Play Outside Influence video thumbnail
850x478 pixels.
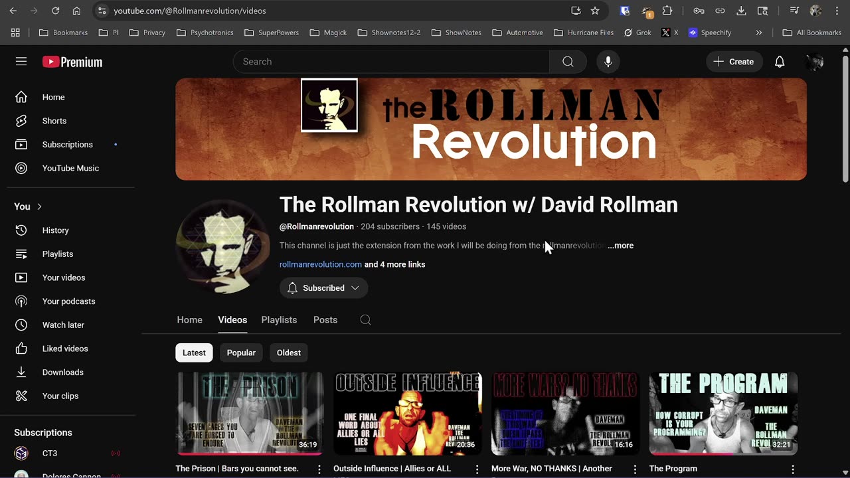pos(408,414)
